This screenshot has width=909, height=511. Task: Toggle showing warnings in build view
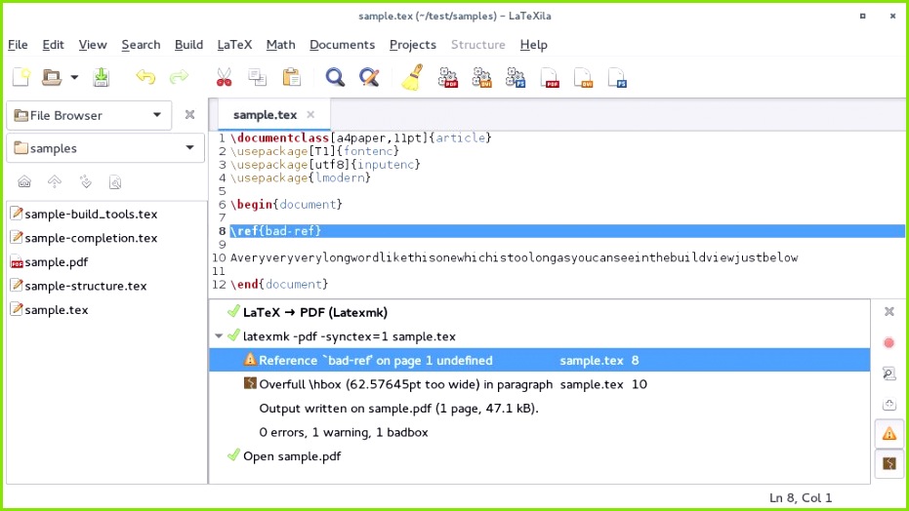coord(889,433)
